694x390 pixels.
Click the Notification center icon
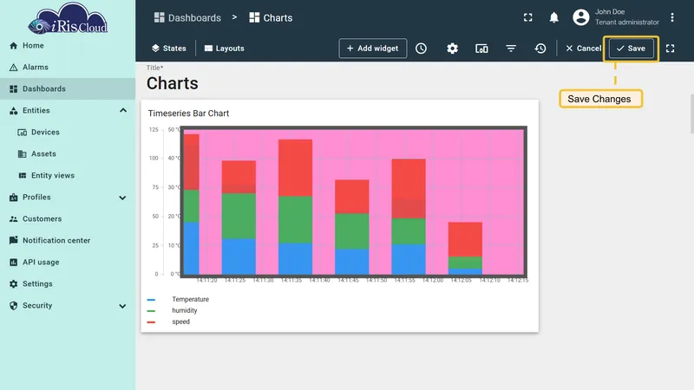(x=13, y=240)
